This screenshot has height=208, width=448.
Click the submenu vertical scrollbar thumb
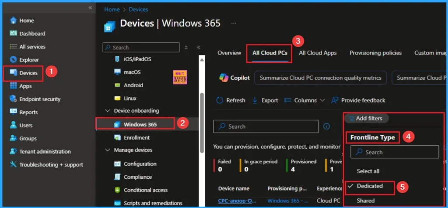tap(202, 123)
